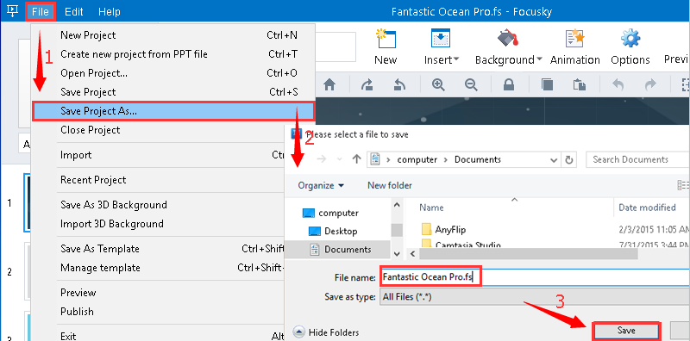Open the Organize dropdown
Screen dimensions: 690x341
tap(321, 185)
